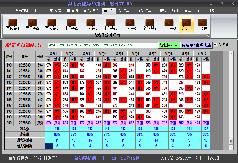Expand the ribbon group dialog launcher
Image resolution: width=238 pixels, height=163 pixels.
click(208, 35)
